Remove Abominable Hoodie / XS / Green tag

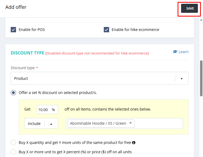click(x=131, y=123)
